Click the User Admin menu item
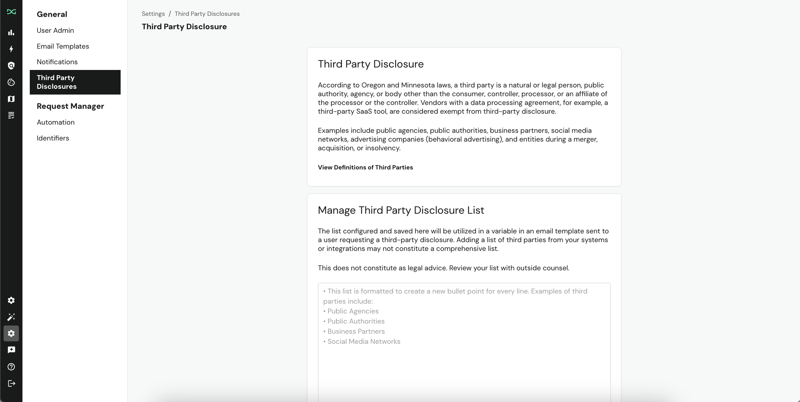Image resolution: width=800 pixels, height=402 pixels. [x=55, y=30]
